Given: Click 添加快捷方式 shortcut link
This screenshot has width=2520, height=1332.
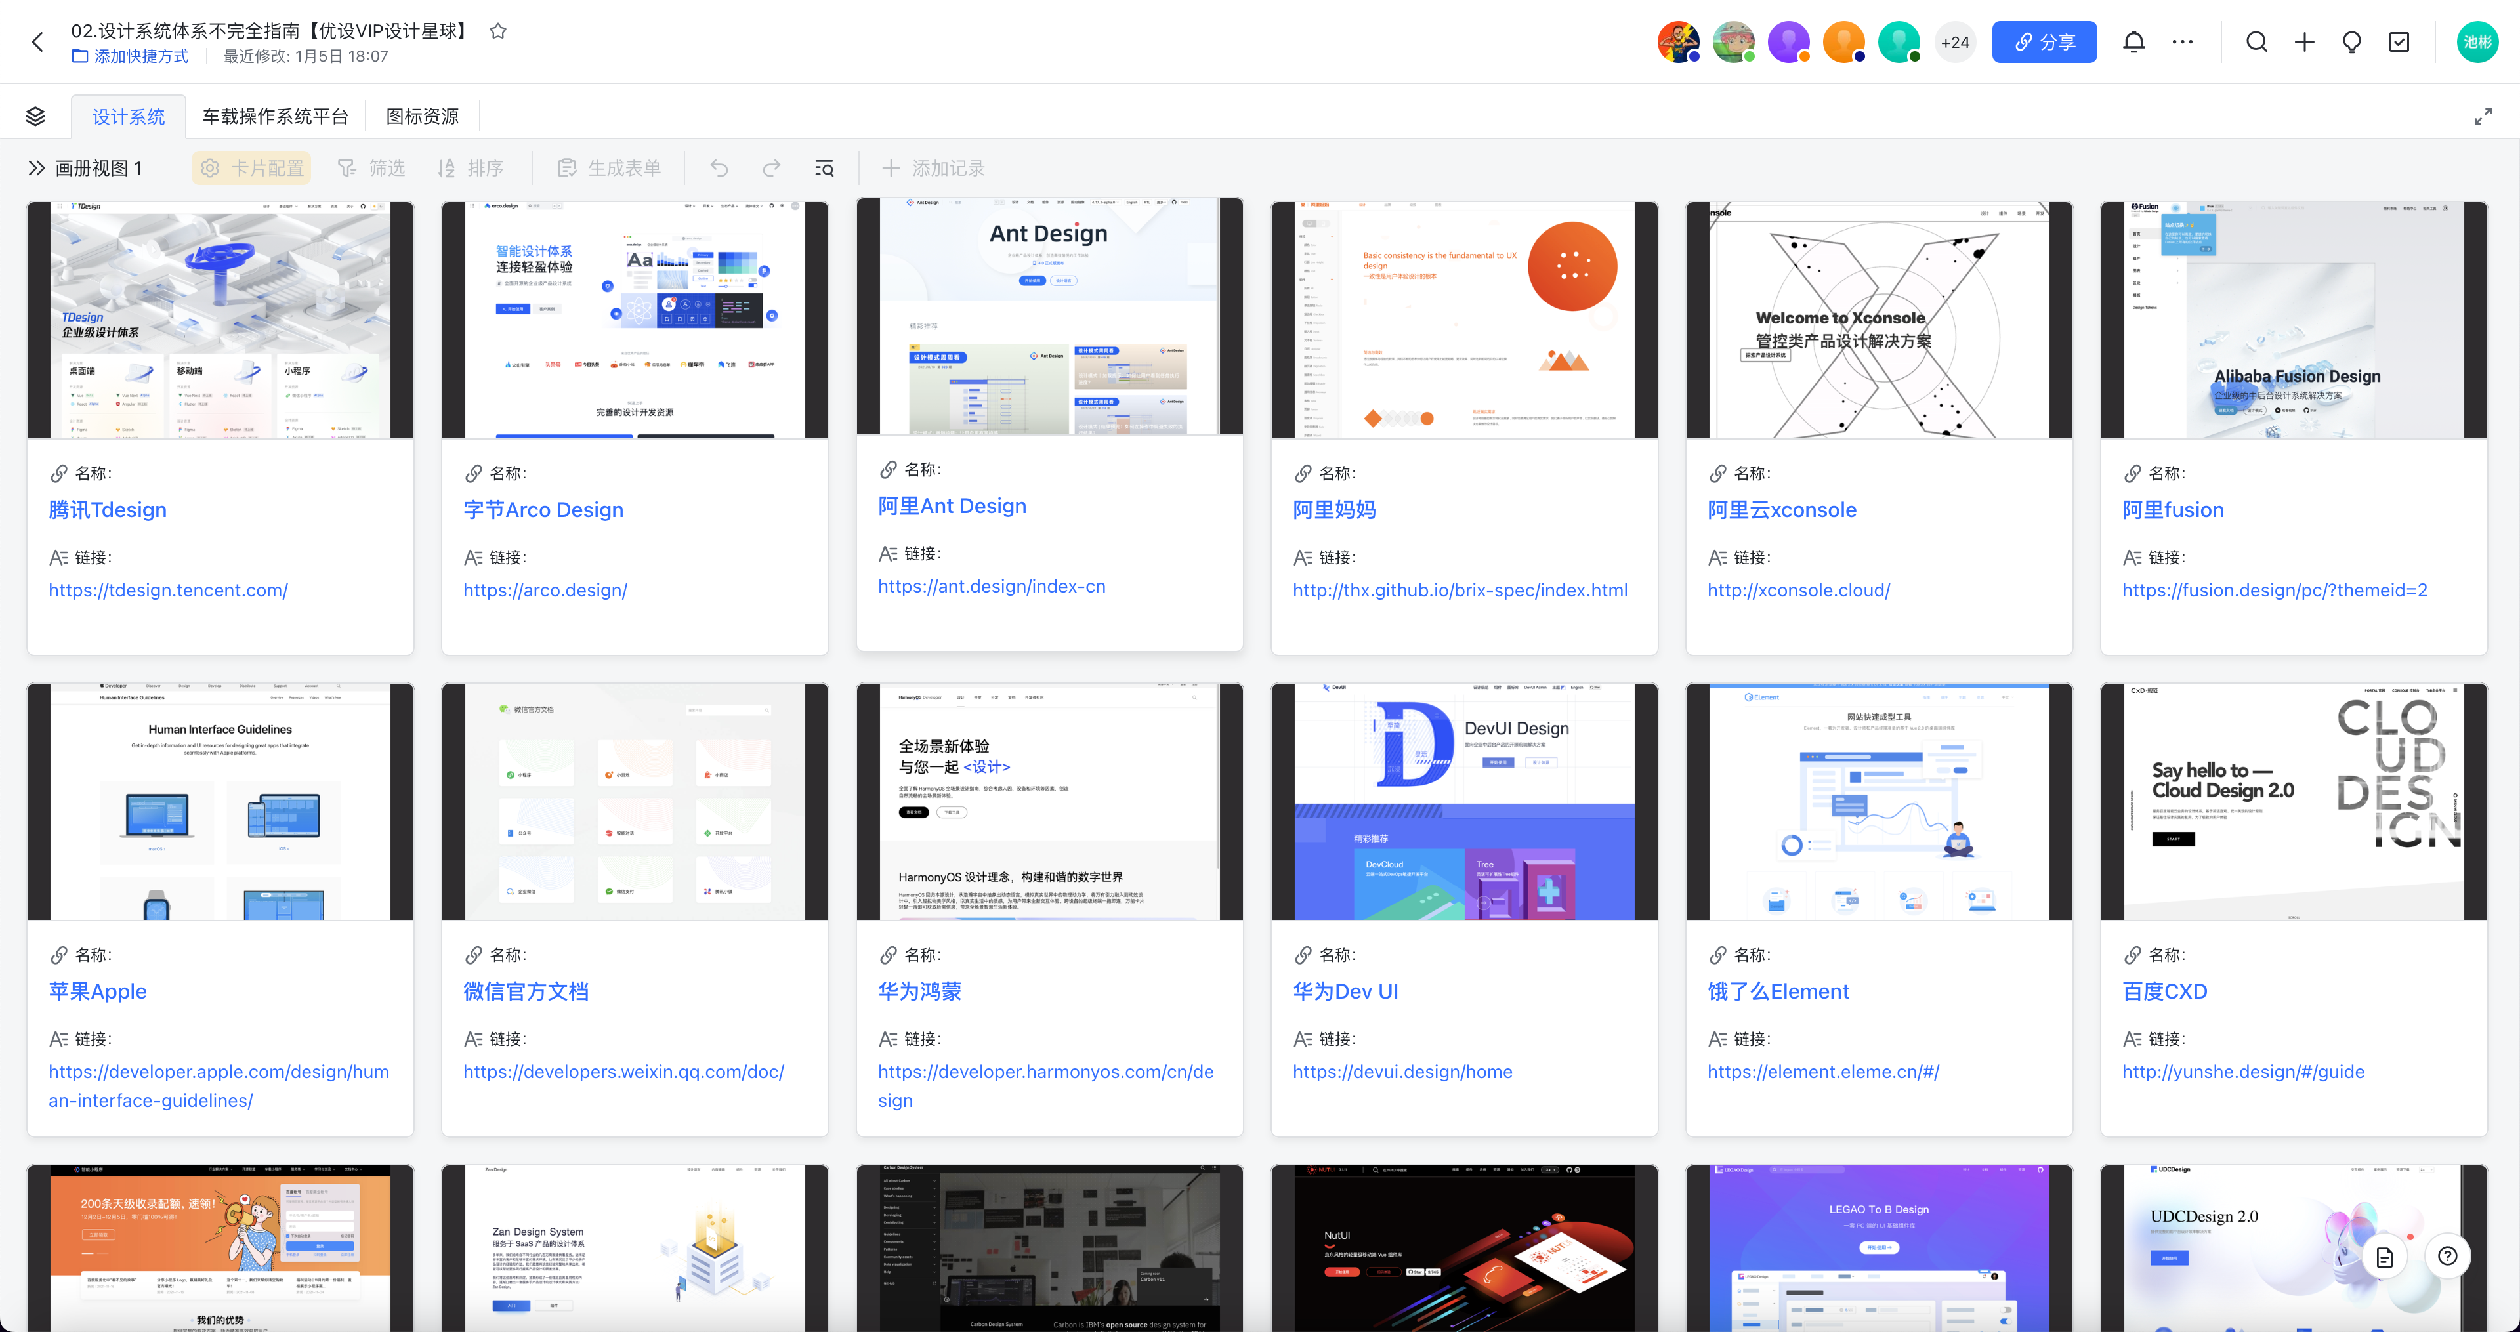Looking at the screenshot, I should (x=130, y=56).
